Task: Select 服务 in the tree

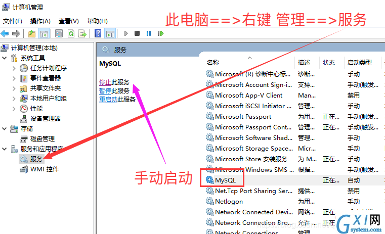Action: (x=36, y=159)
